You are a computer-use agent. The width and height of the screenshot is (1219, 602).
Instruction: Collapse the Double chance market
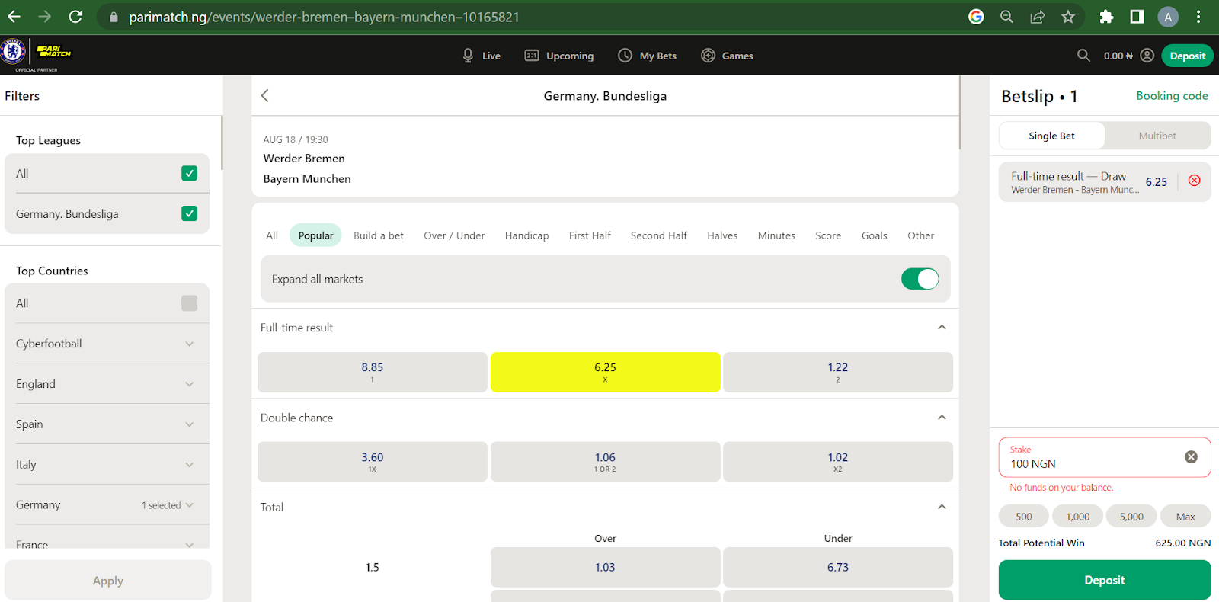click(942, 417)
